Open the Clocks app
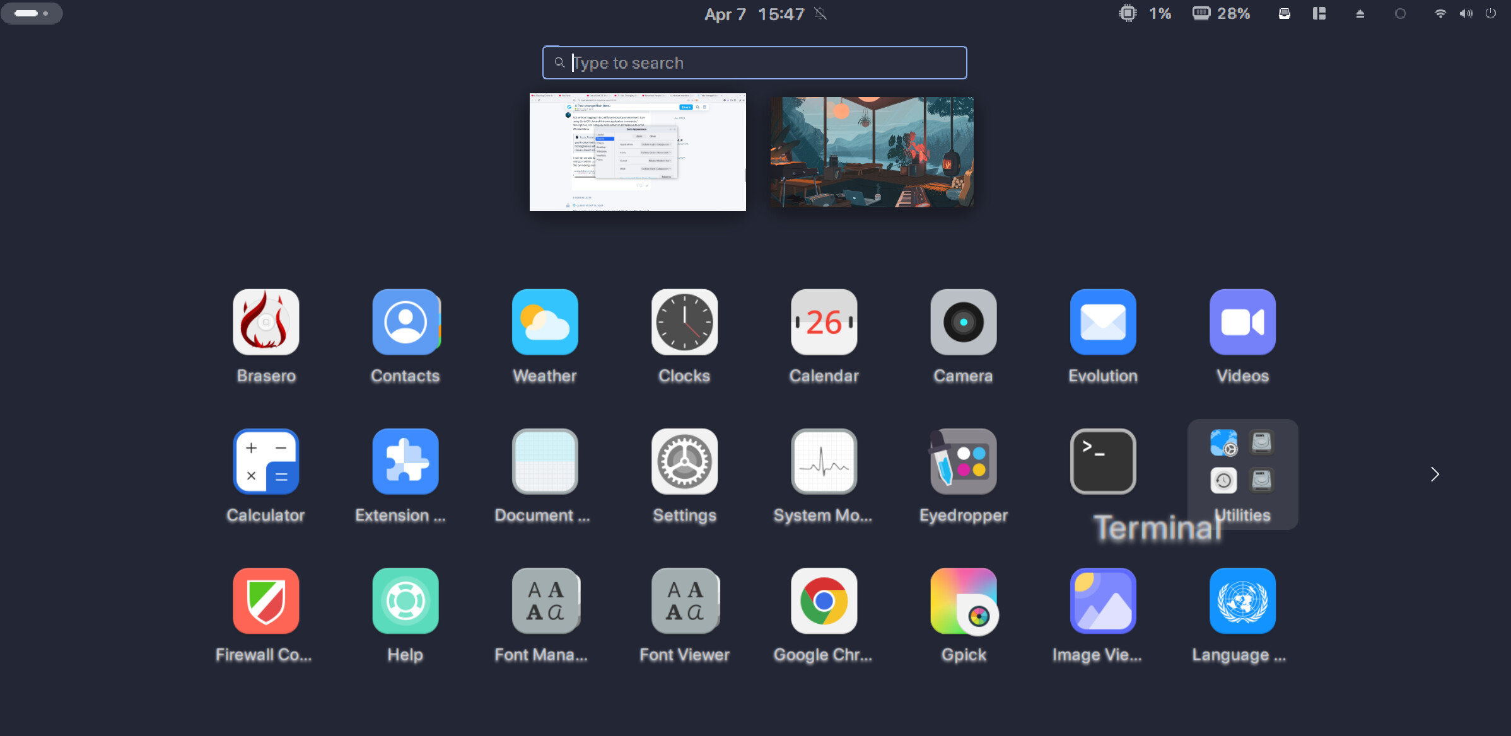The image size is (1511, 736). [x=684, y=323]
